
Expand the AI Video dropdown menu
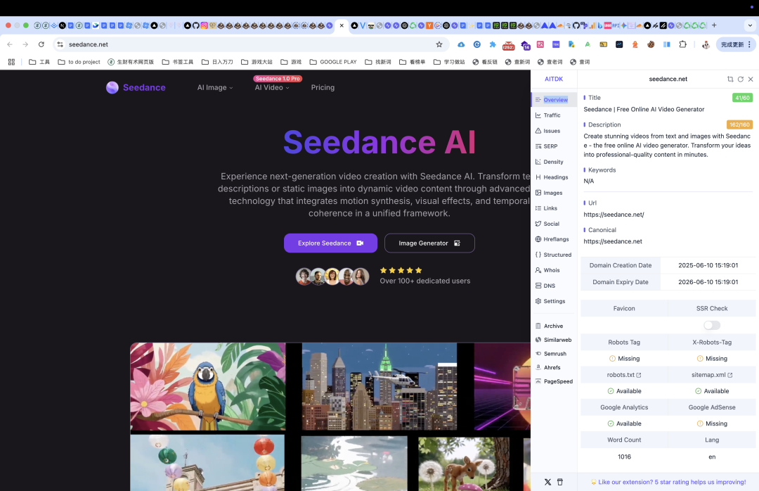click(272, 88)
